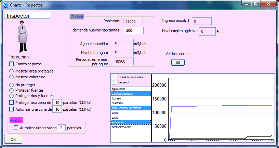Open prices with the $$ button
The image size is (279, 148).
[178, 63]
